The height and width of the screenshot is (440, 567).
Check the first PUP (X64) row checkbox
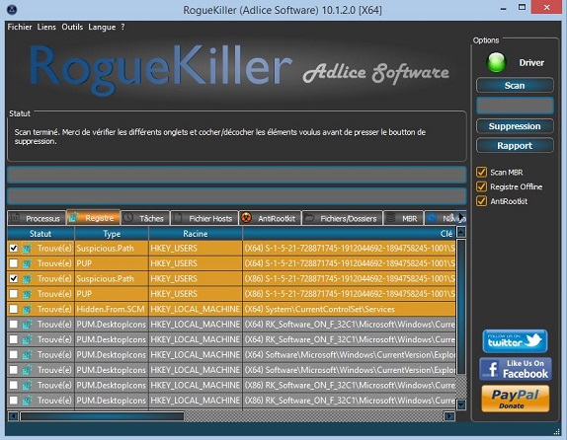pyautogui.click(x=14, y=263)
